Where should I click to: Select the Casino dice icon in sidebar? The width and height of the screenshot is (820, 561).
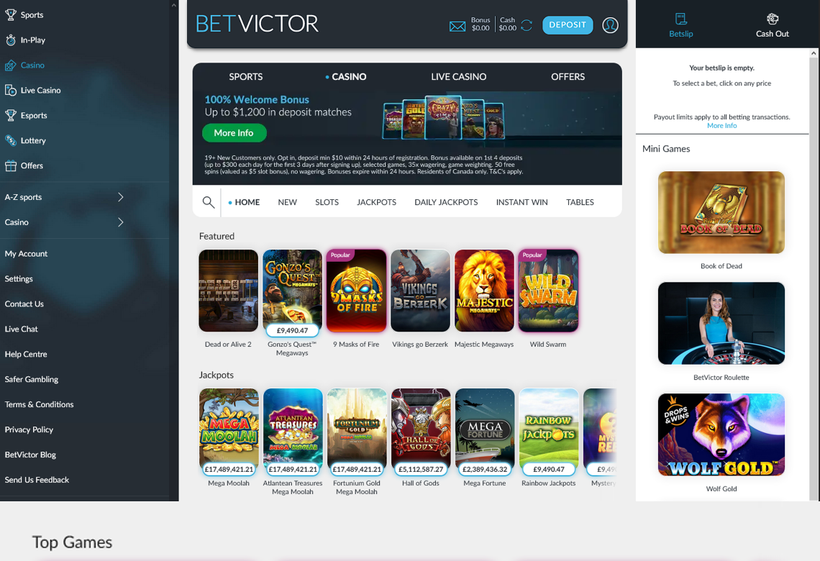tap(11, 65)
